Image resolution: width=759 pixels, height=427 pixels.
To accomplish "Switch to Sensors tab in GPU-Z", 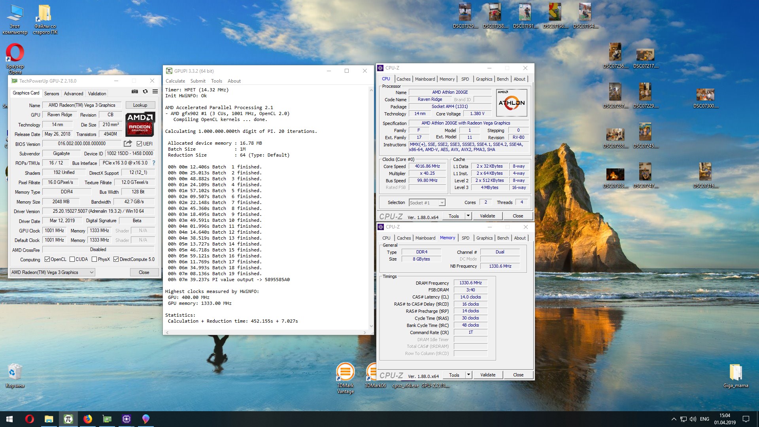I will (x=51, y=94).
